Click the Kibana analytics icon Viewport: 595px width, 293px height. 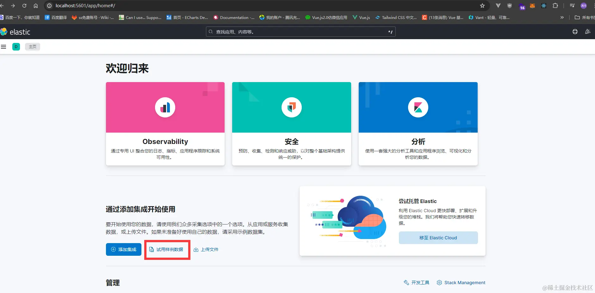[418, 107]
